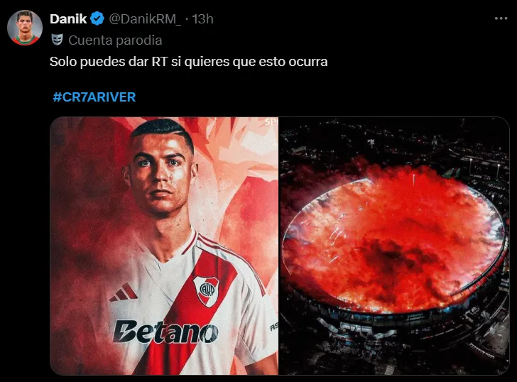Viewport: 517px width, 382px height.
Task: Open the tweet text "Solo puedes dar RT"
Action: 109,62
